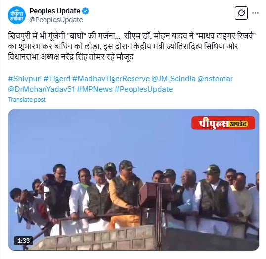Click the blue verified badge

tap(85, 11)
